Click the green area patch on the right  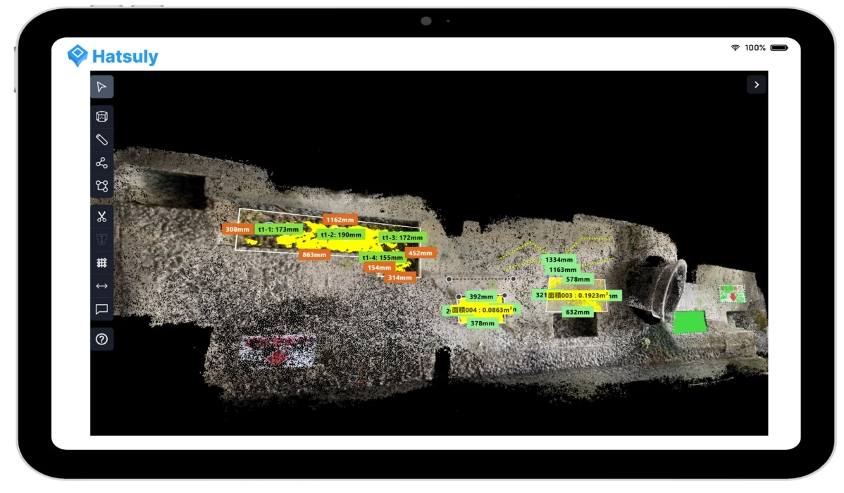coord(691,322)
